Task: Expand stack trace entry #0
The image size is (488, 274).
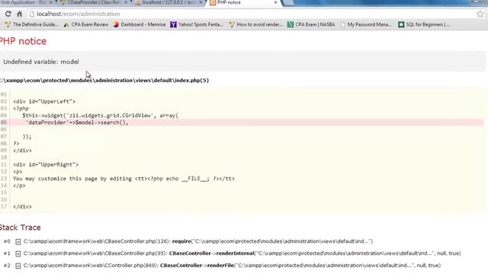Action: pos(18,242)
